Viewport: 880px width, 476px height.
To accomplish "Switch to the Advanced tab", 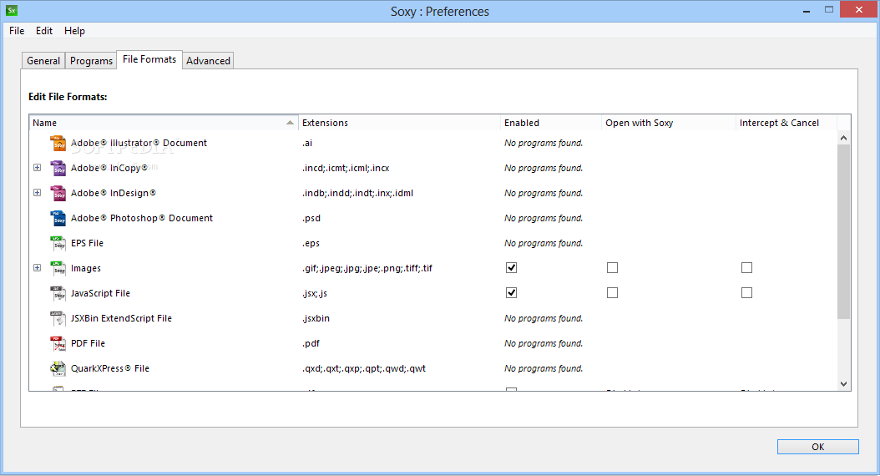I will tap(208, 61).
